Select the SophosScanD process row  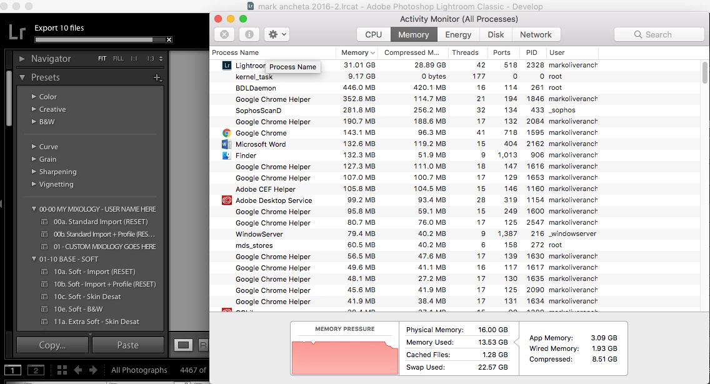[x=455, y=111]
